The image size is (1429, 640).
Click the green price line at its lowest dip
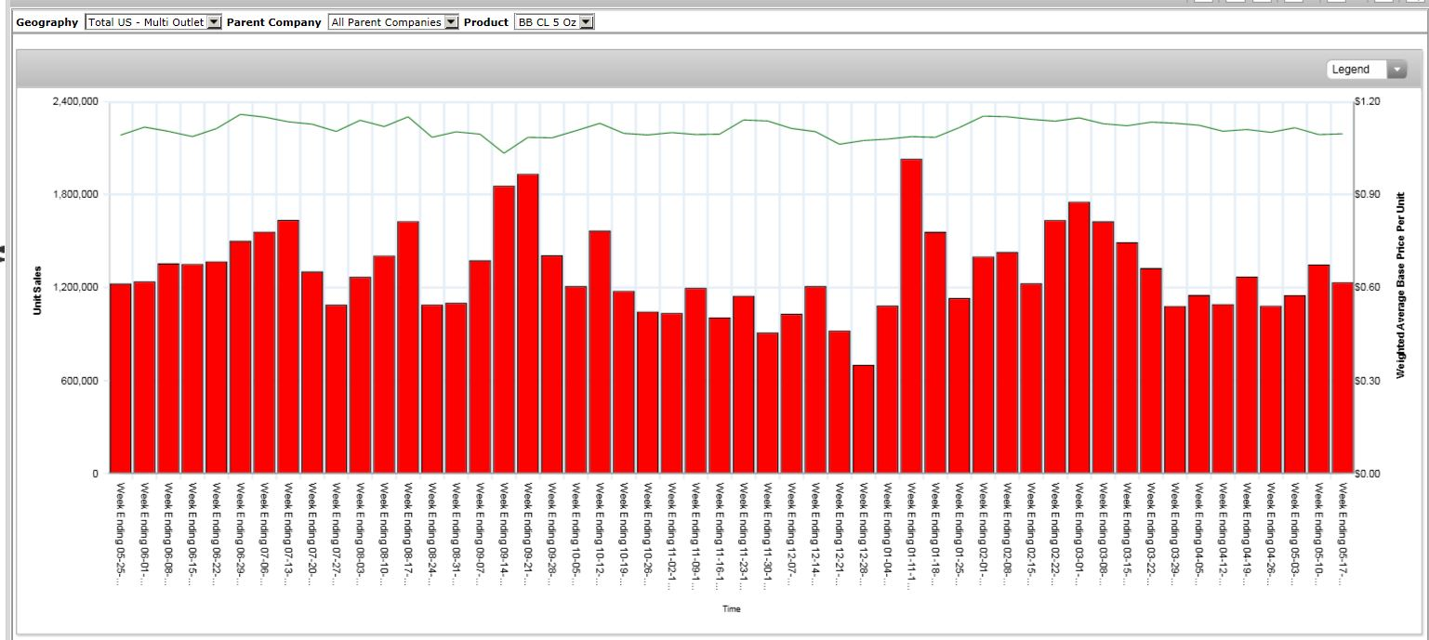pyautogui.click(x=504, y=153)
